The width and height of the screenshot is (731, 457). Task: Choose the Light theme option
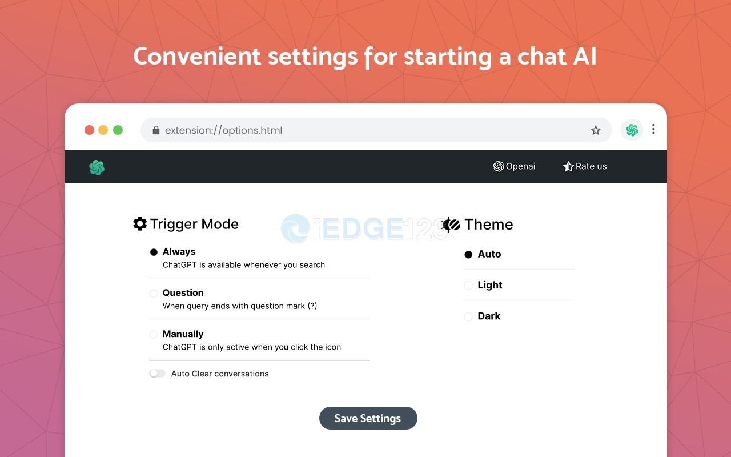[x=468, y=286]
